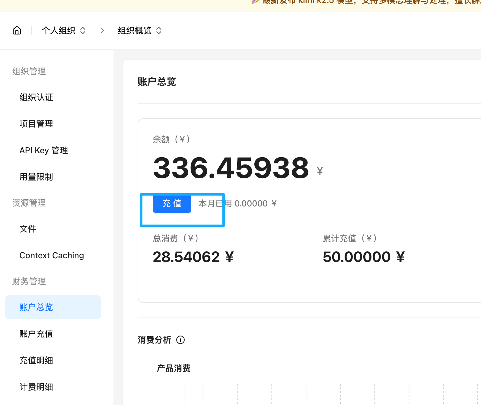Open the 文件 resource page

pos(28,229)
